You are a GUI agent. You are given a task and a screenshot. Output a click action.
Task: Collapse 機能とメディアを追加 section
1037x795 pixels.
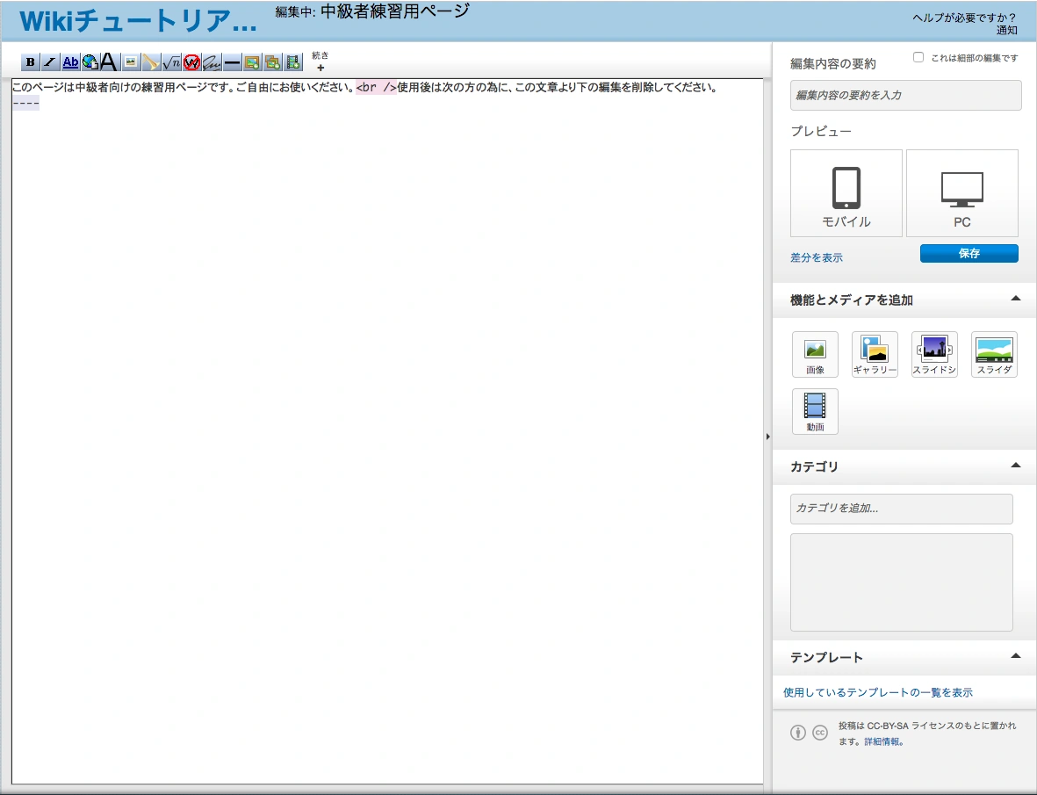[x=1015, y=299]
